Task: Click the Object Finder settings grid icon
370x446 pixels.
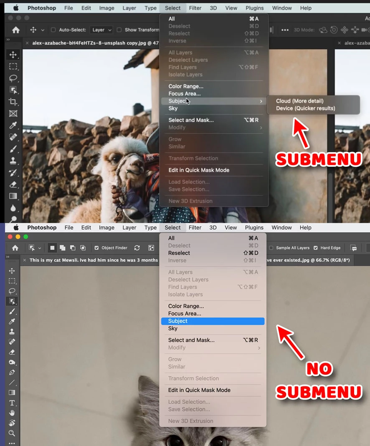Action: click(x=151, y=248)
